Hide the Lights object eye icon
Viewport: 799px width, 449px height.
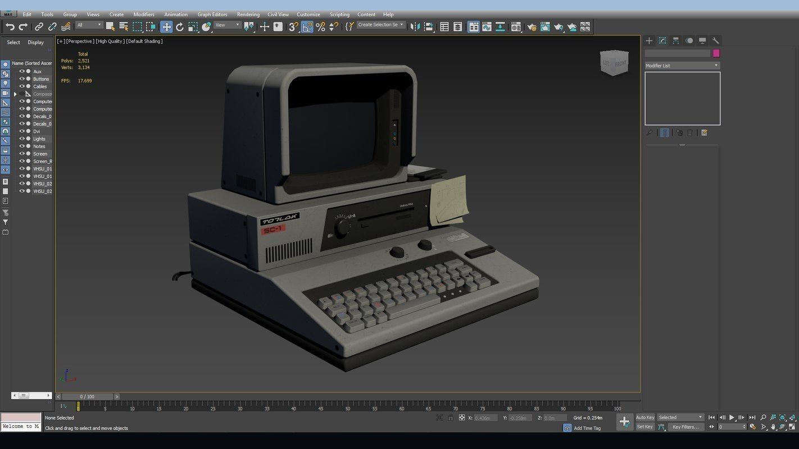[22, 139]
